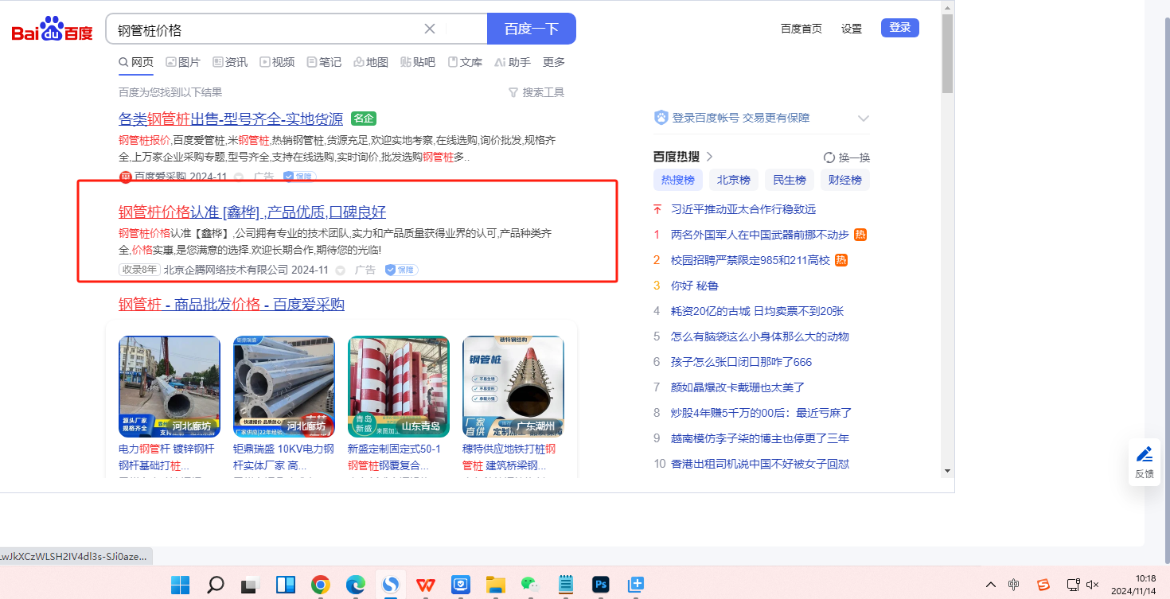
Task: Launch Google Chrome from taskbar
Action: click(321, 585)
